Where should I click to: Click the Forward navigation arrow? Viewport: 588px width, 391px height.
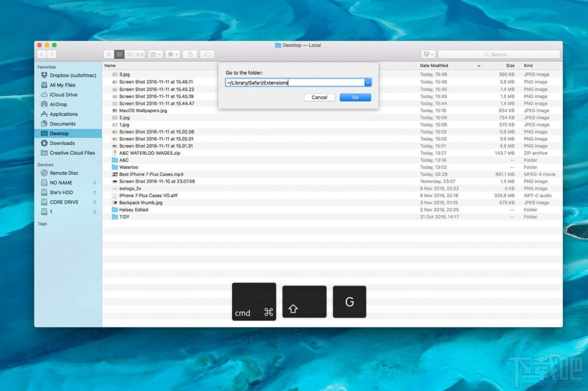[x=52, y=54]
